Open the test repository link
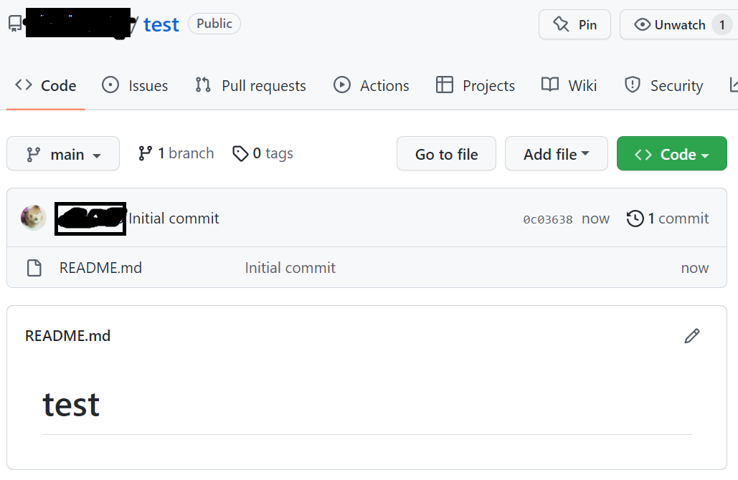Viewport: 738px width, 480px height. click(161, 24)
